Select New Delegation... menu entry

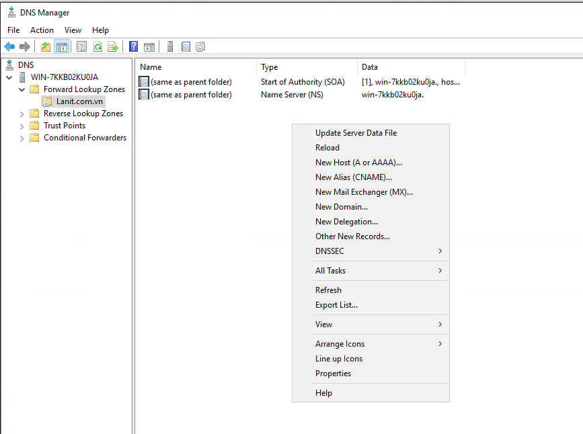371,222
